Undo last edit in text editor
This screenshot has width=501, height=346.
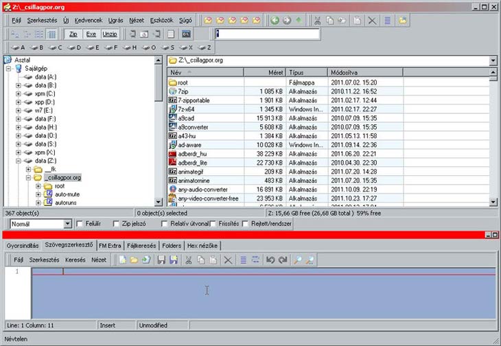[270, 259]
